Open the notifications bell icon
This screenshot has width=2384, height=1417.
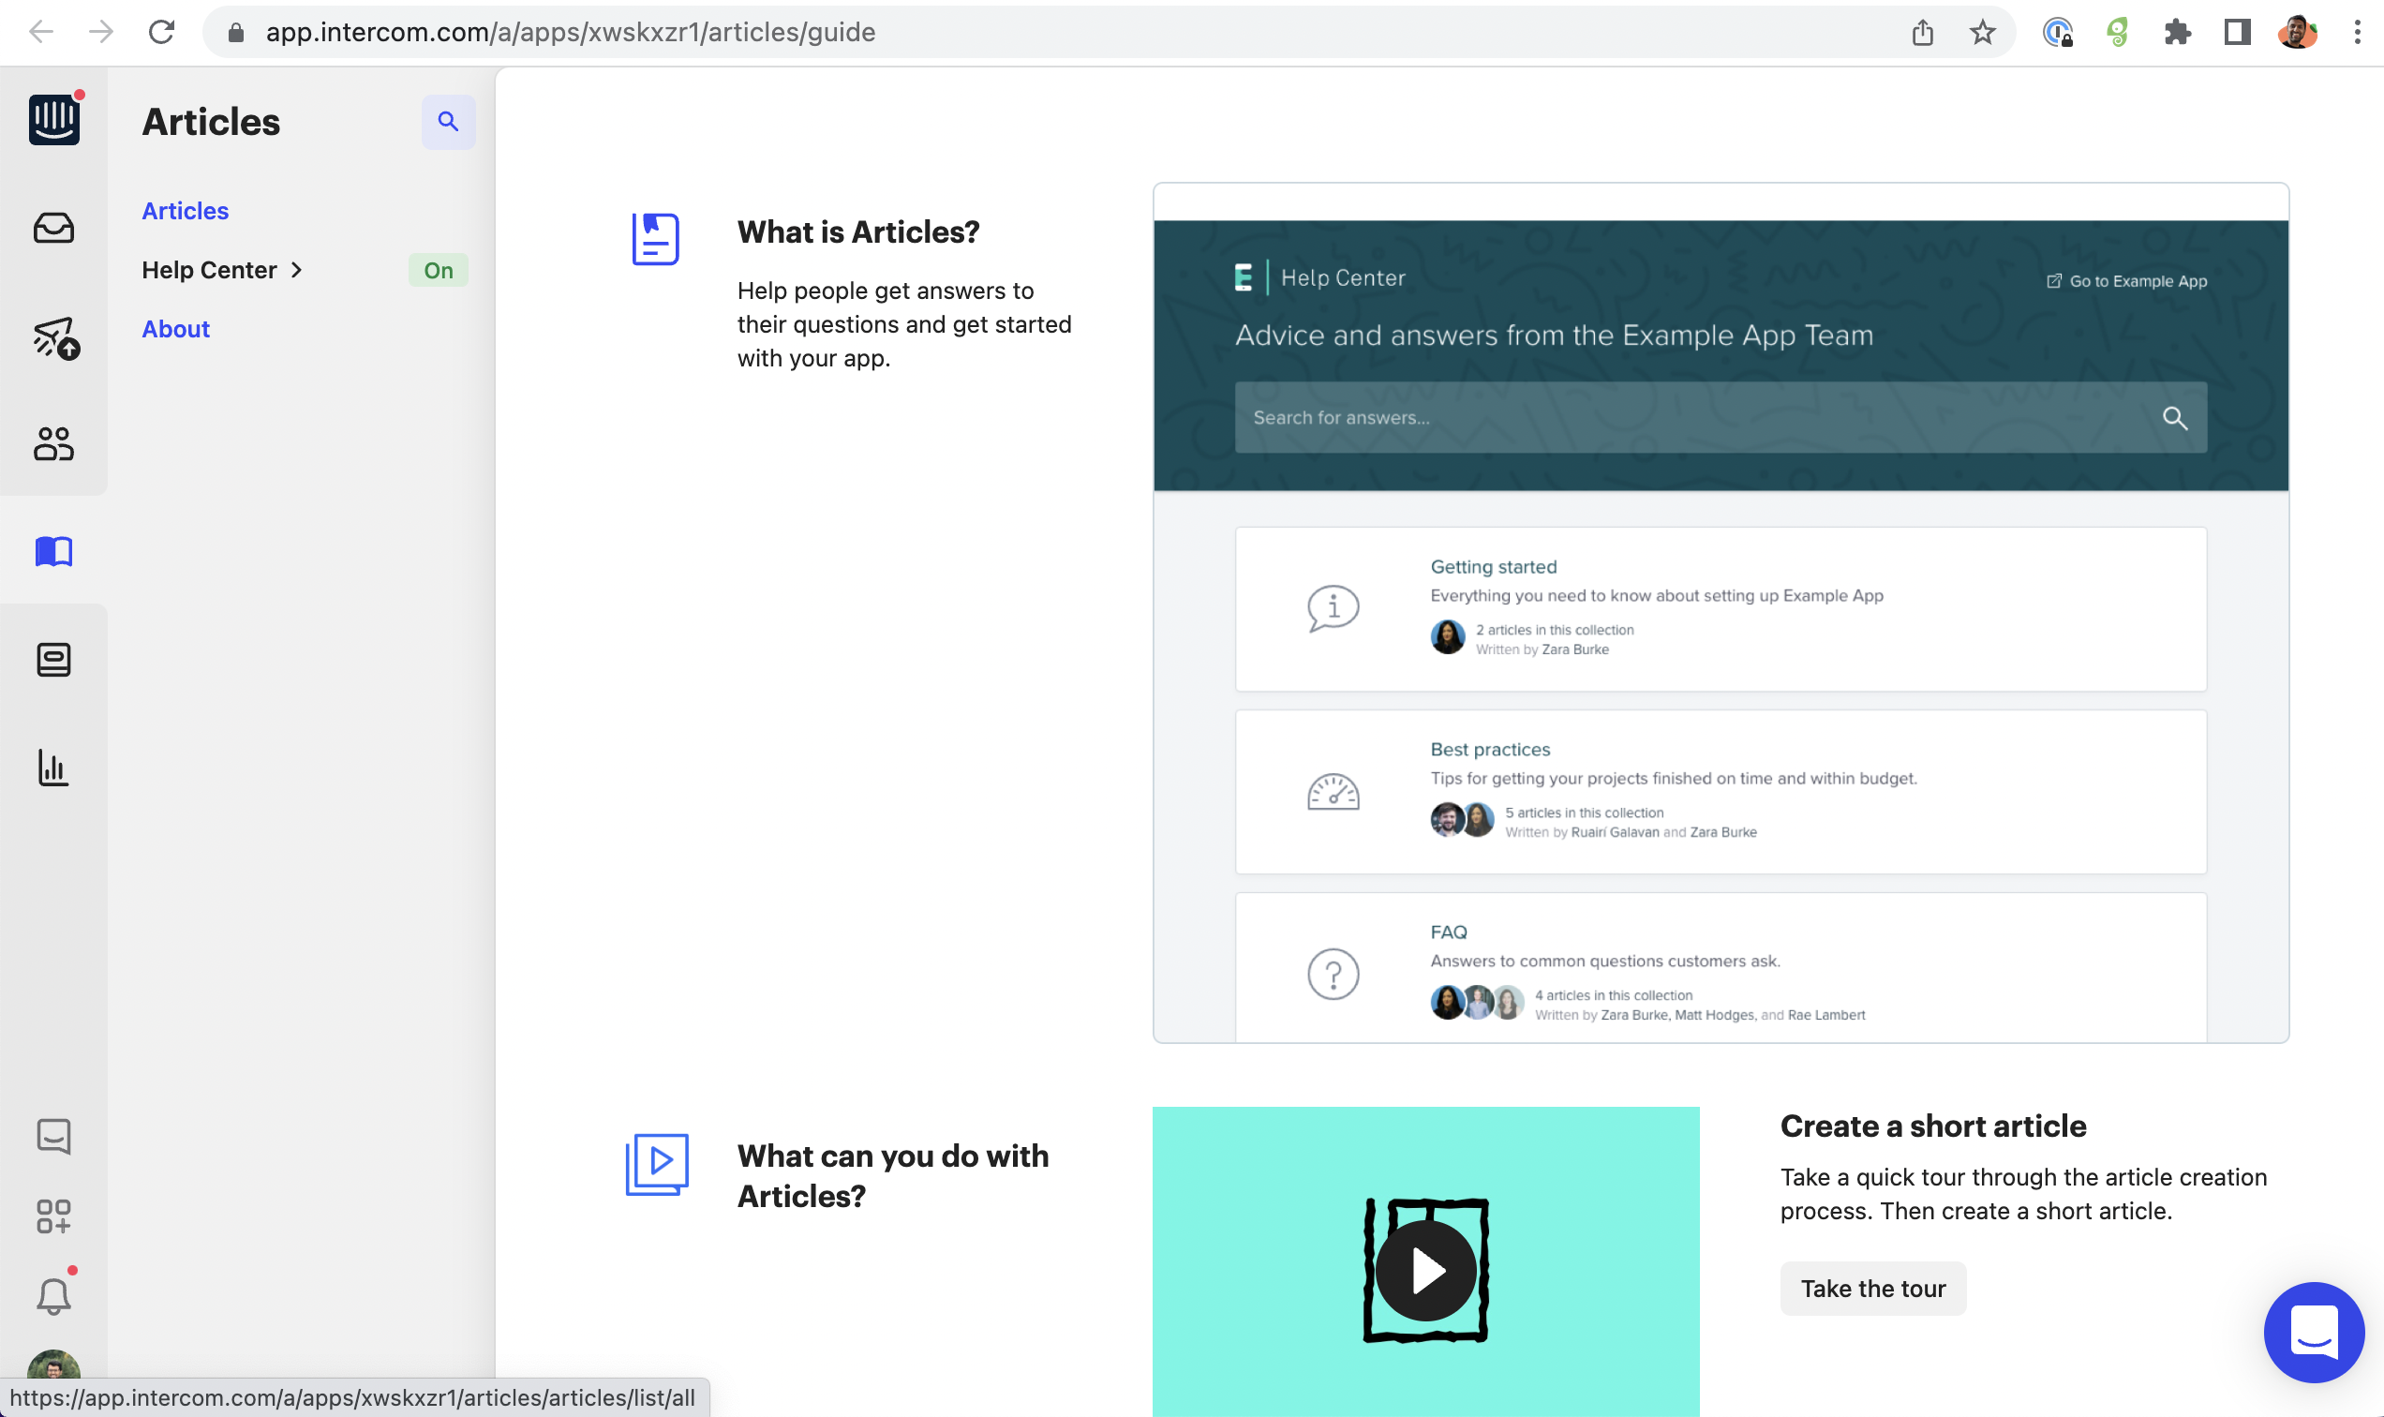point(53,1297)
